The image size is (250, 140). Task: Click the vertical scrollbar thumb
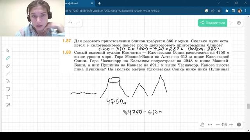(x=248, y=106)
